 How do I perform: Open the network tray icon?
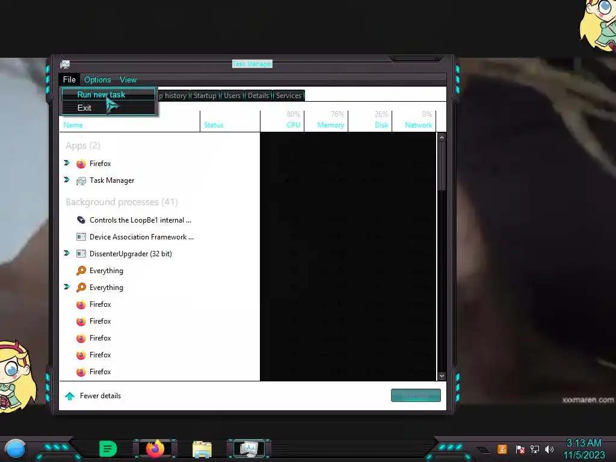(x=535, y=449)
